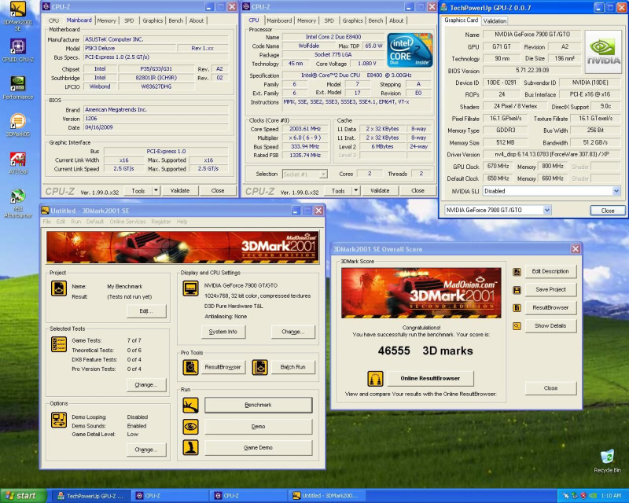Click Validate in the Mainboard CPU-Z window

[180, 190]
